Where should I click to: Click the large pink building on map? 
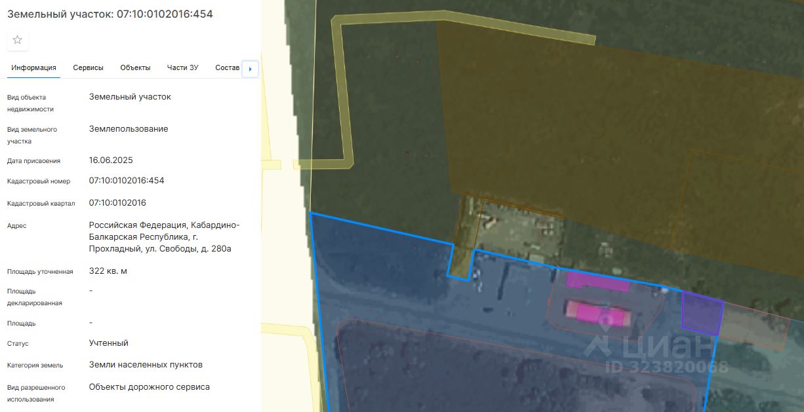coord(599,314)
